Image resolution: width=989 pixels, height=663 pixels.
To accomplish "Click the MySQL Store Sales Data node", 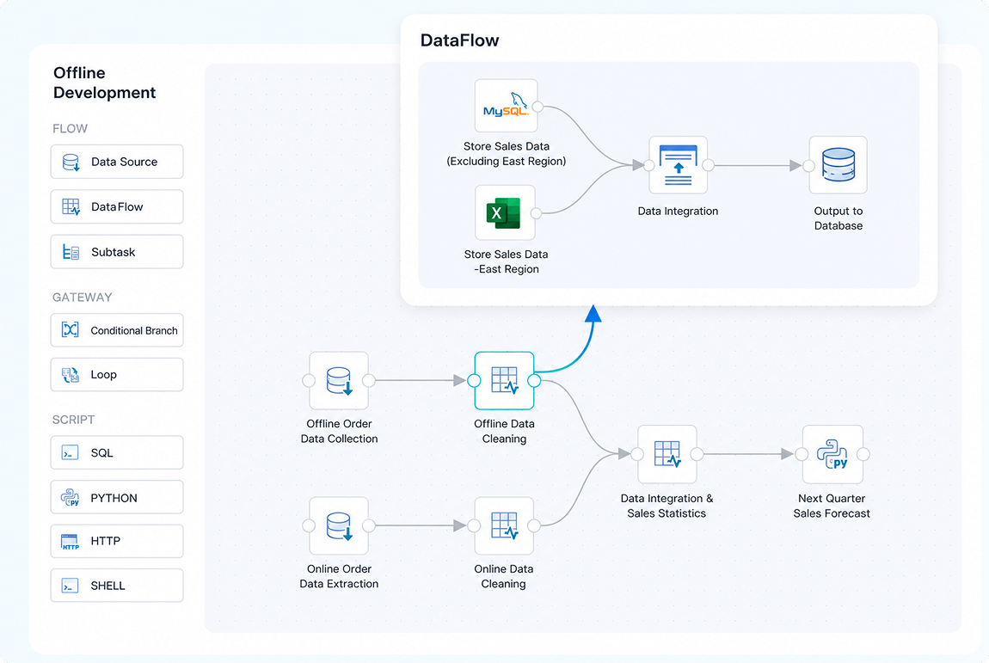I will coord(506,106).
